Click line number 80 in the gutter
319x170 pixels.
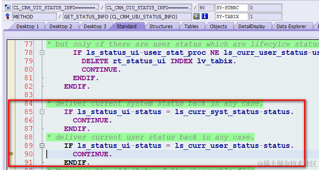(x=29, y=70)
